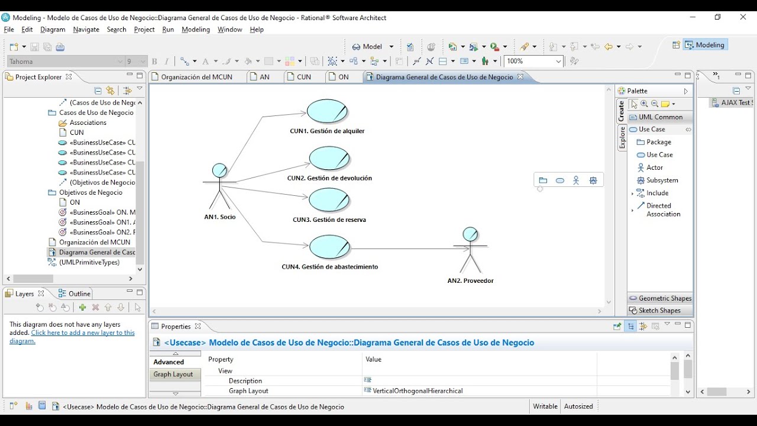
Task: Expand the Geometric Shapes palette drawer
Action: click(x=659, y=298)
